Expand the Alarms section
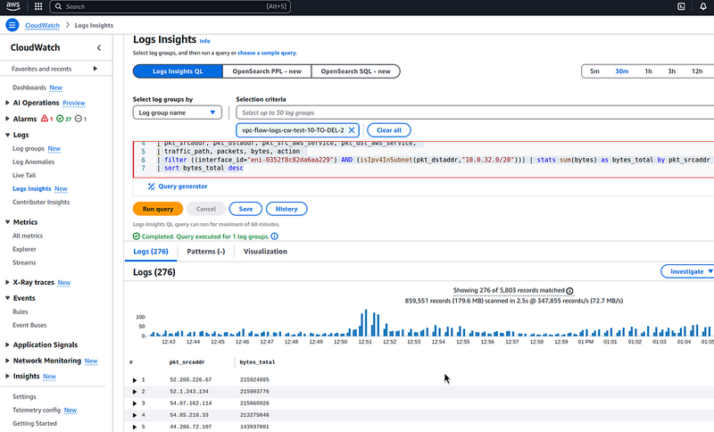The width and height of the screenshot is (714, 432). [7, 119]
